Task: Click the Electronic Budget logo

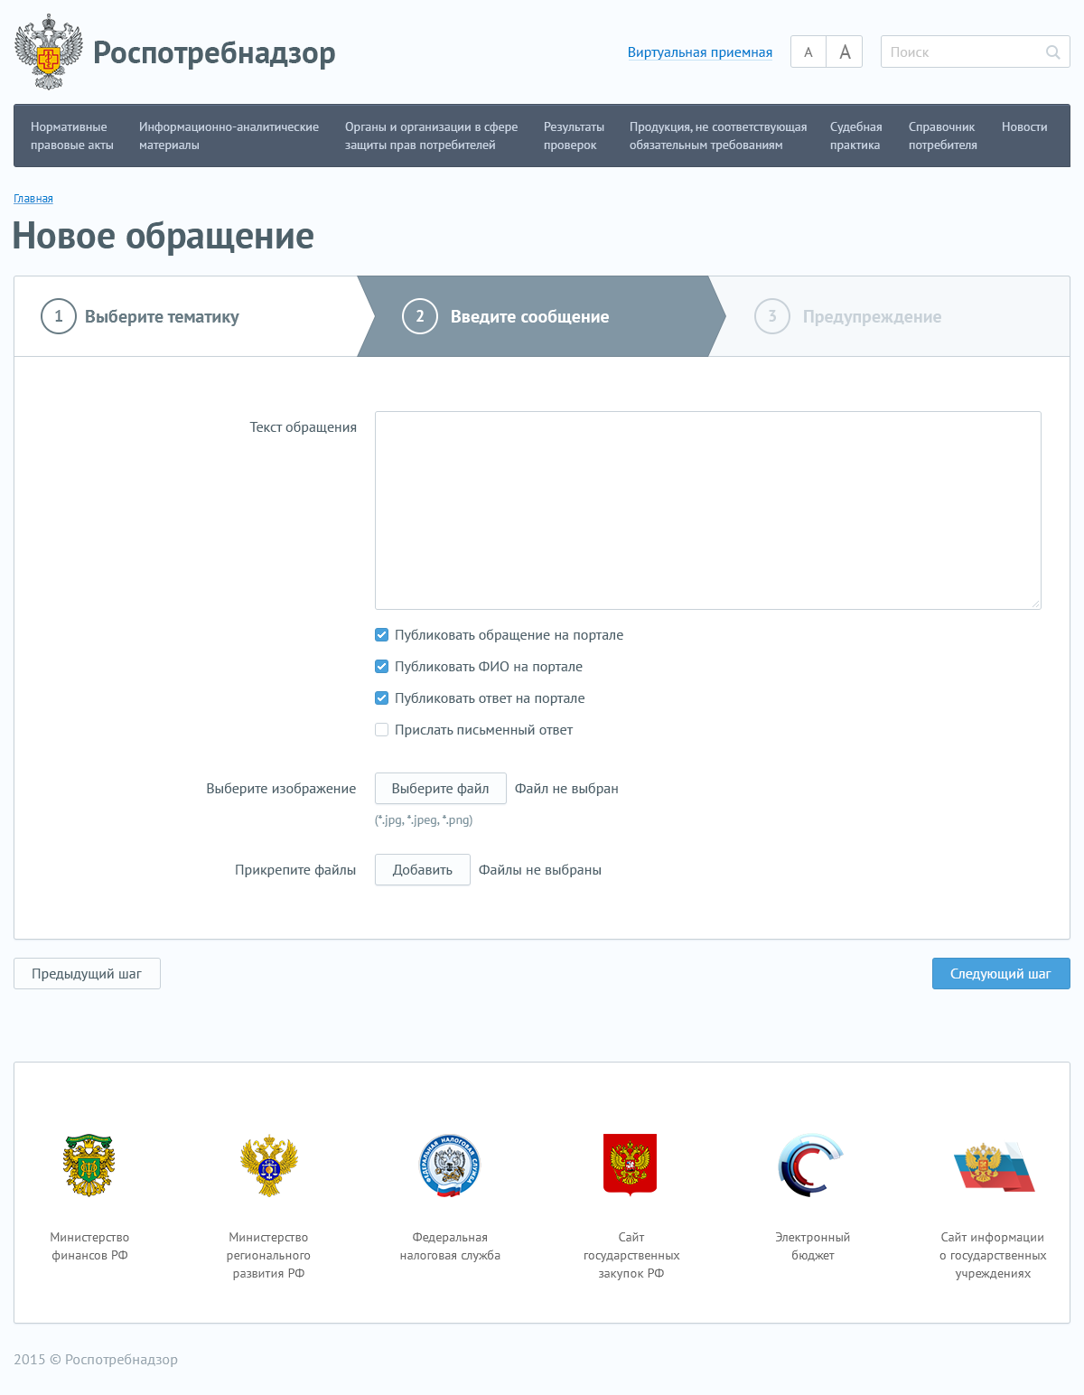Action: coord(811,1166)
